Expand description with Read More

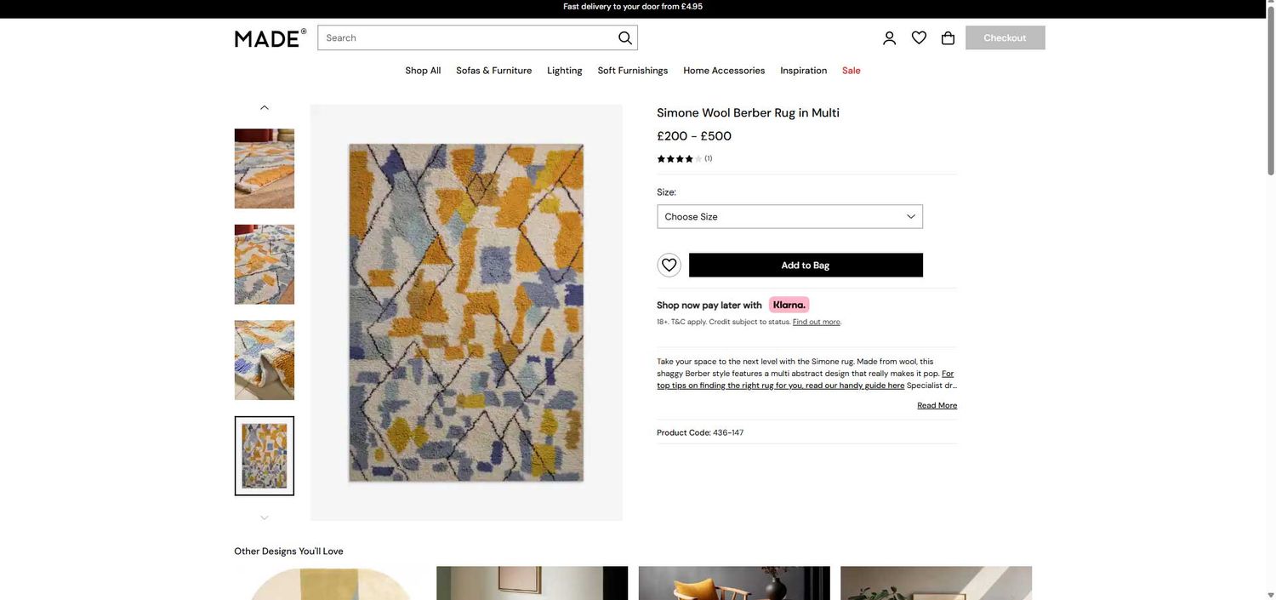tap(937, 405)
